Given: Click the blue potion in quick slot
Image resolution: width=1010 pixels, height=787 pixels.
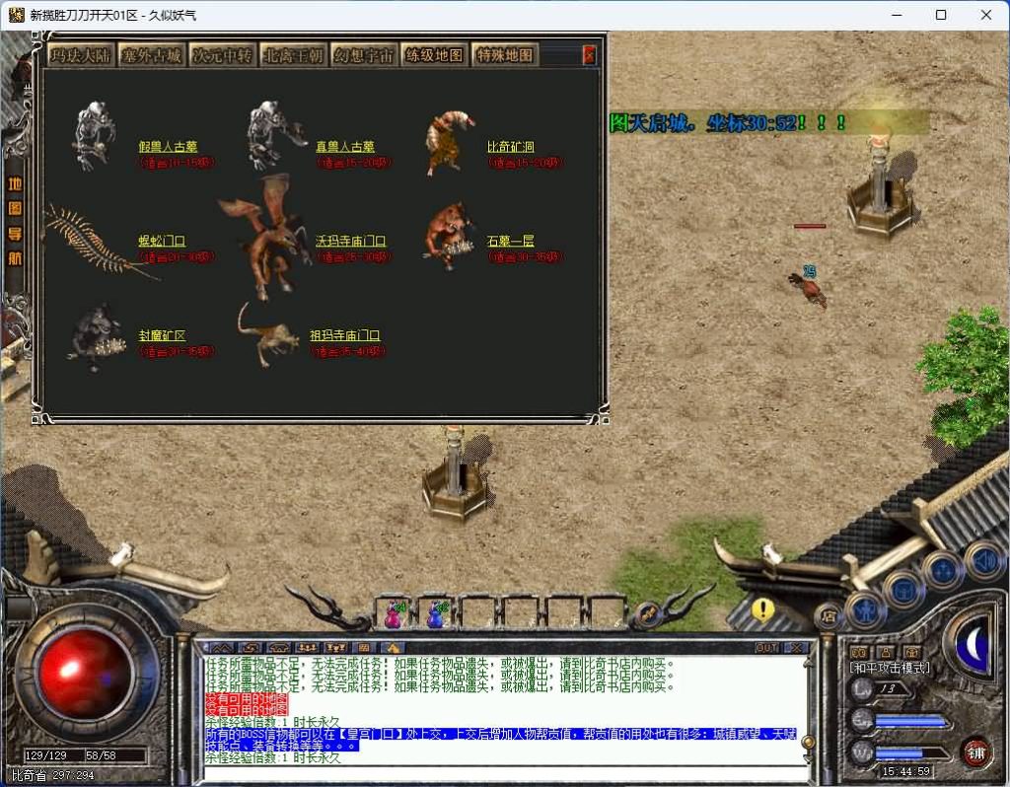Looking at the screenshot, I should pos(435,615).
